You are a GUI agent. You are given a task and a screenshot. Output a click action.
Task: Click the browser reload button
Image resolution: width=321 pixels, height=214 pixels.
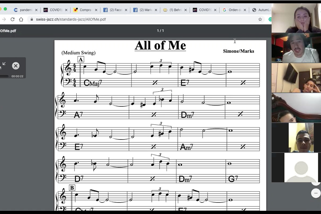tap(12, 19)
